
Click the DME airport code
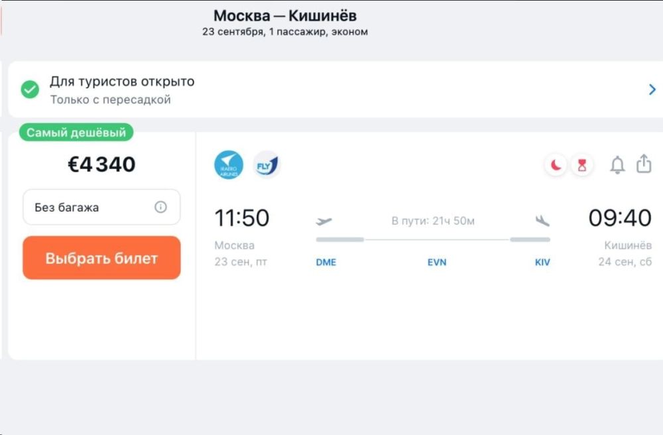326,262
